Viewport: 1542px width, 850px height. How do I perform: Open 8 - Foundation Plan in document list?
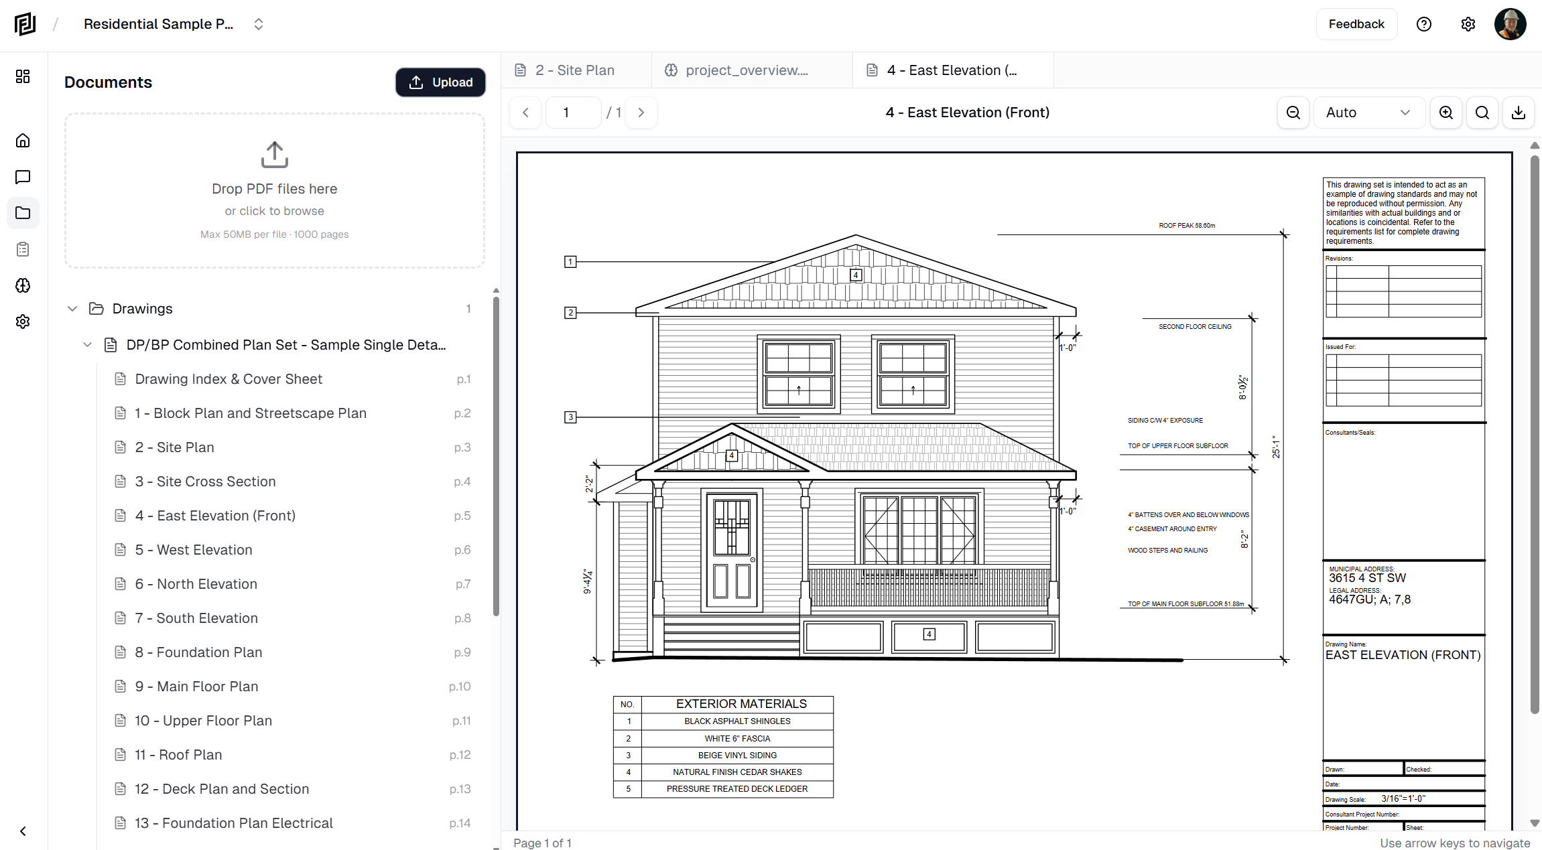click(198, 652)
